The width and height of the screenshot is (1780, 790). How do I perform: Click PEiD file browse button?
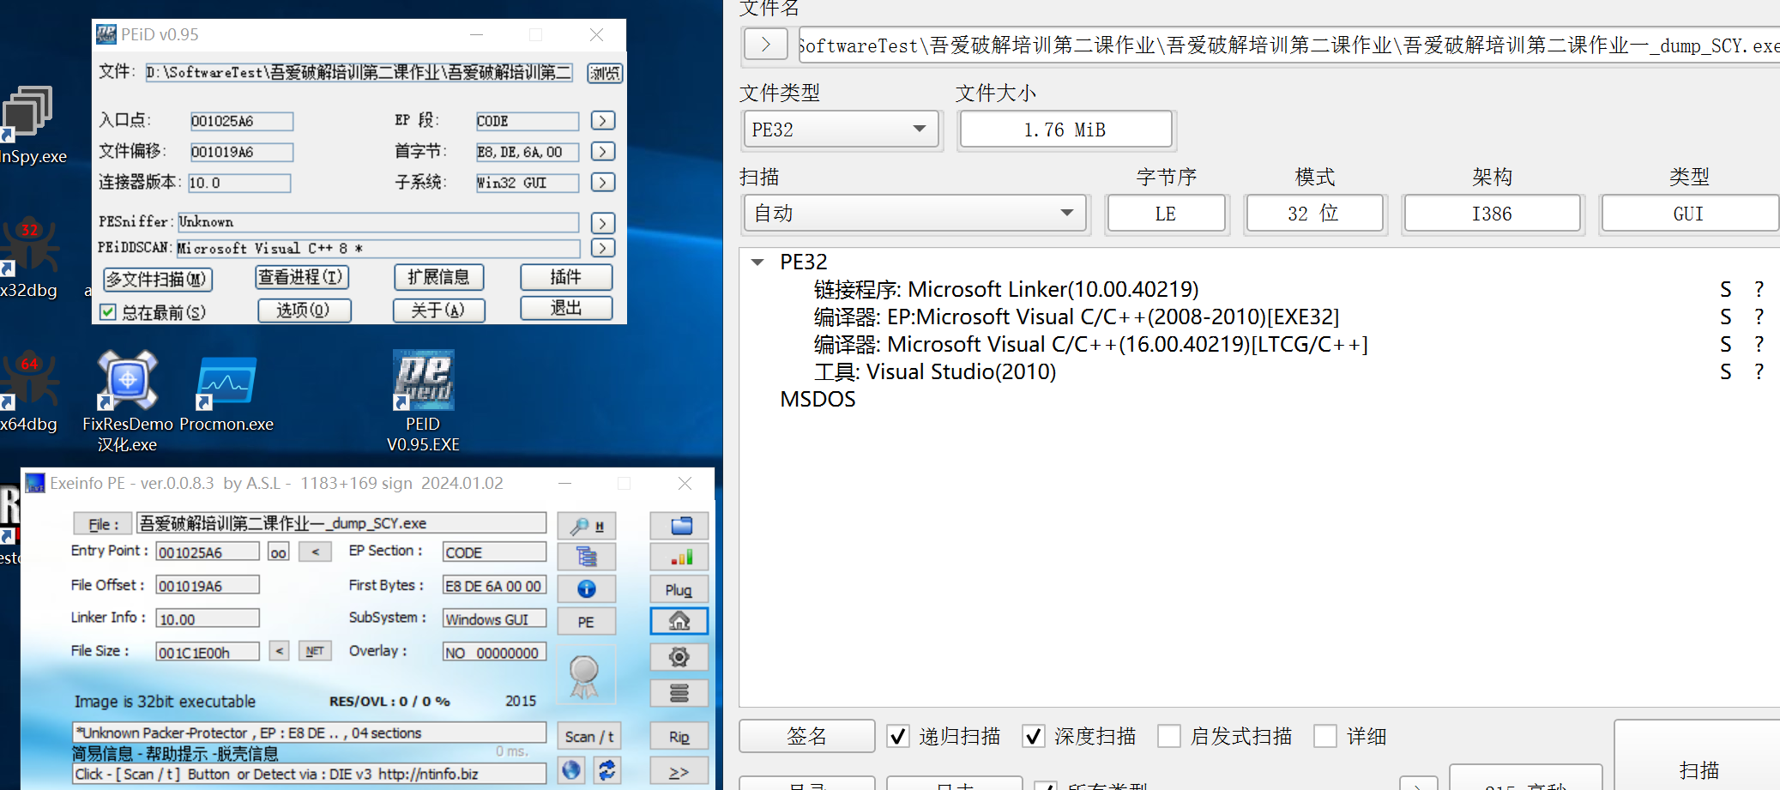605,73
